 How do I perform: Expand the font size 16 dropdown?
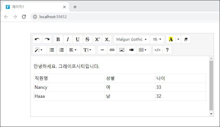pyautogui.click(x=157, y=39)
